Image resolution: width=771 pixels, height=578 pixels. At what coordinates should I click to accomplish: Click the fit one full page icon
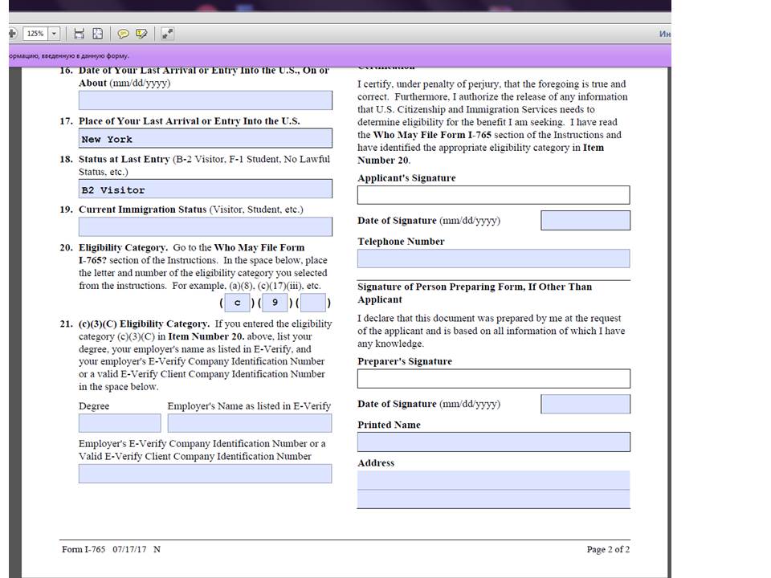[x=97, y=34]
